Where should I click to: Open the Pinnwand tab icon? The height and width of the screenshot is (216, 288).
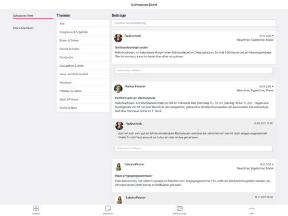(36, 208)
